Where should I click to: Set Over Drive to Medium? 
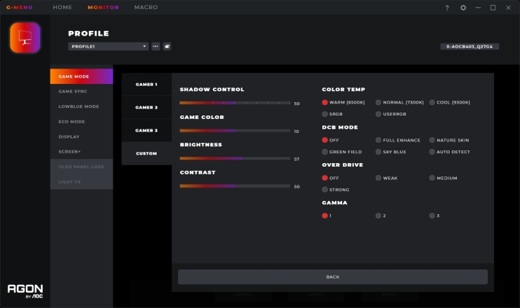click(432, 178)
